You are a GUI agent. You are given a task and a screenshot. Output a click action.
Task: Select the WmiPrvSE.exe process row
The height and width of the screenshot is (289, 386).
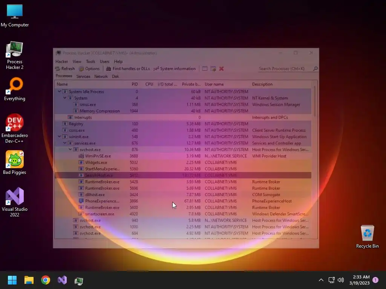pyautogui.click(x=183, y=156)
